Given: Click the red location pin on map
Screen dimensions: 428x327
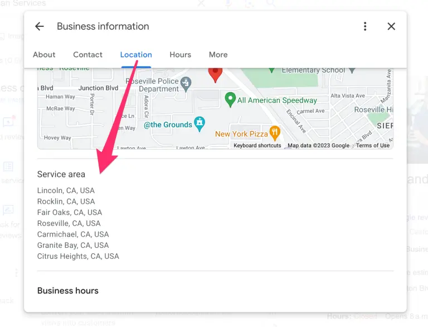Looking at the screenshot, I should tap(215, 74).
